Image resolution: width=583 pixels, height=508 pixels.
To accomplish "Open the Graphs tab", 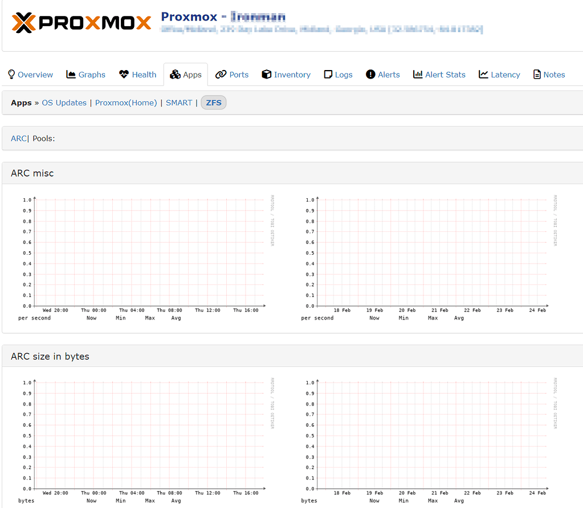I will 85,74.
